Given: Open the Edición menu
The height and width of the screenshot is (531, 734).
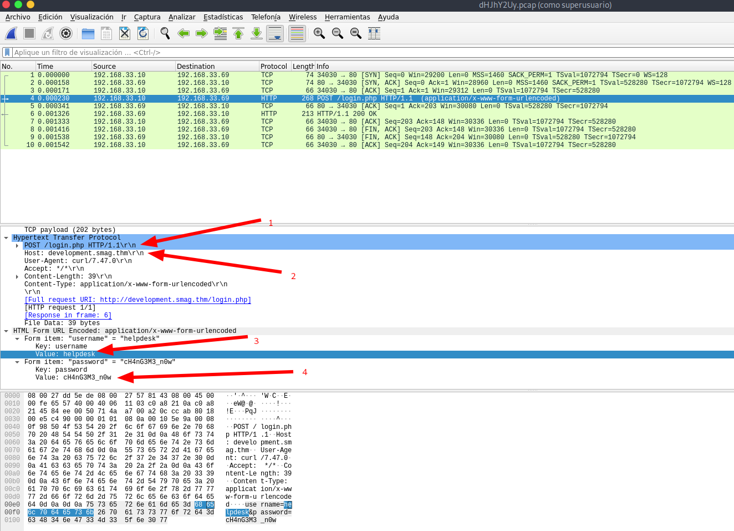Looking at the screenshot, I should 50,17.
